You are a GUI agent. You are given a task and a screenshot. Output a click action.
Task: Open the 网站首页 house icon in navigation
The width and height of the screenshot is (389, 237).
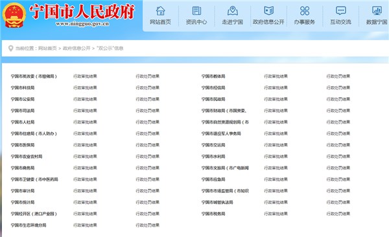160,11
